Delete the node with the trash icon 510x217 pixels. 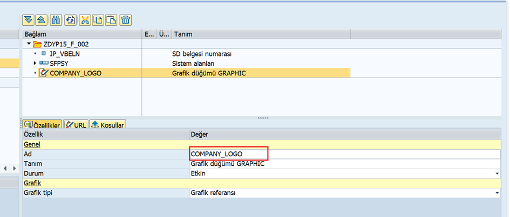[x=125, y=20]
